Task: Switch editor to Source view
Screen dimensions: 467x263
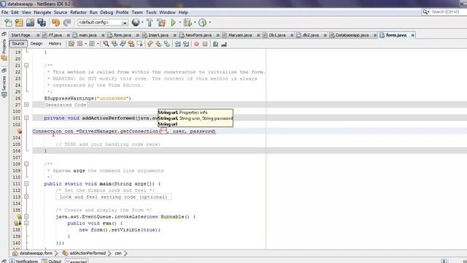Action: click(x=18, y=44)
